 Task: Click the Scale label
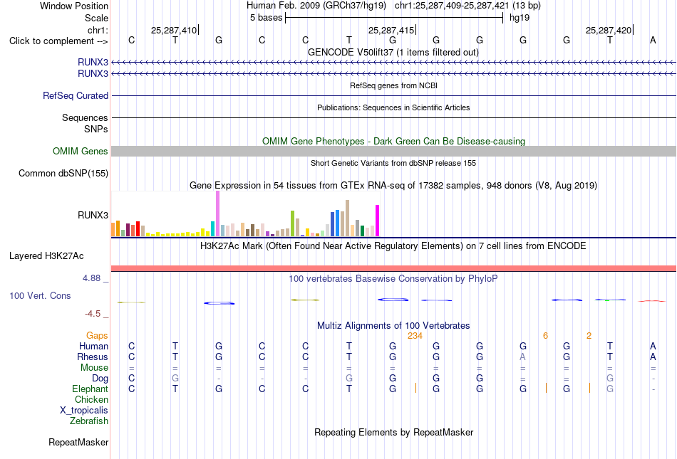pyautogui.click(x=96, y=18)
